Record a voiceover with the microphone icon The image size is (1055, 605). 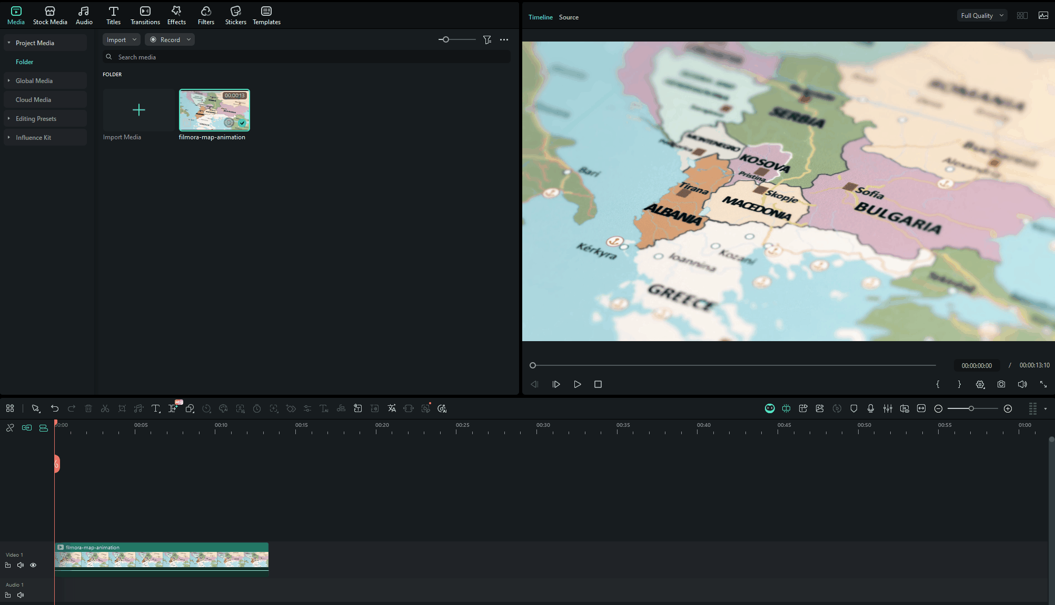870,408
